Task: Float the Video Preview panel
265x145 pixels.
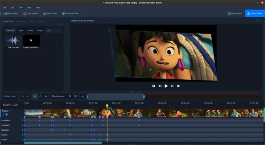Action: 257,21
